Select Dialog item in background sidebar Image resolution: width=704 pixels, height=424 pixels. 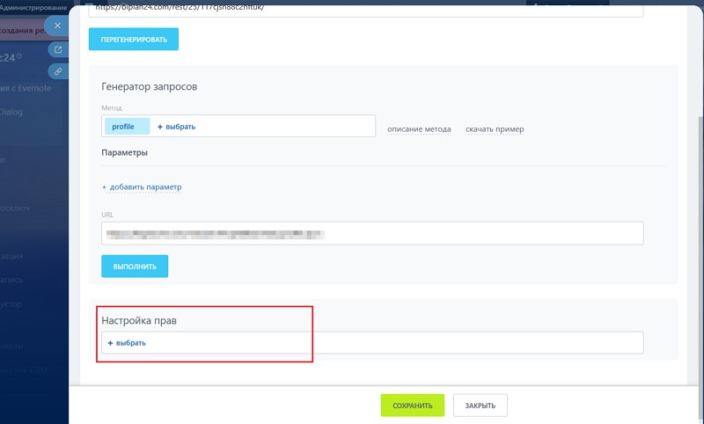[x=11, y=113]
